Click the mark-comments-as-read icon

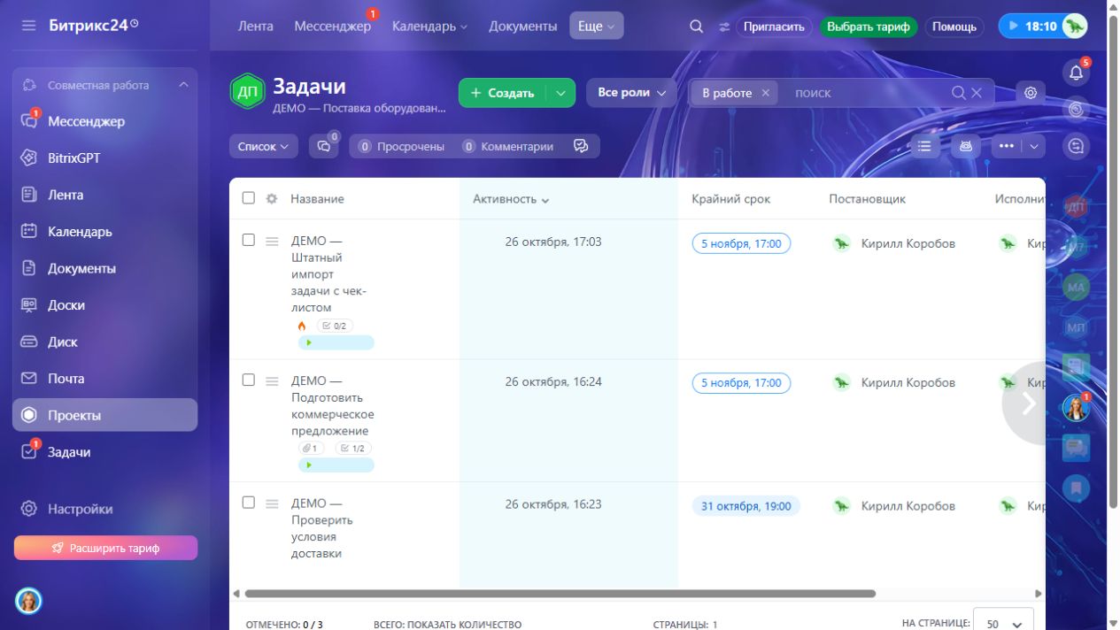tap(581, 146)
